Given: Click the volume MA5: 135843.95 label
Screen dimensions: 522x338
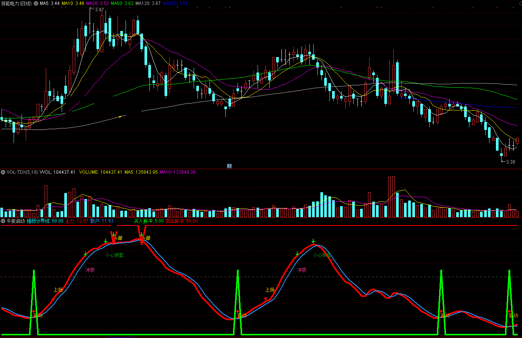Looking at the screenshot, I should (x=141, y=172).
